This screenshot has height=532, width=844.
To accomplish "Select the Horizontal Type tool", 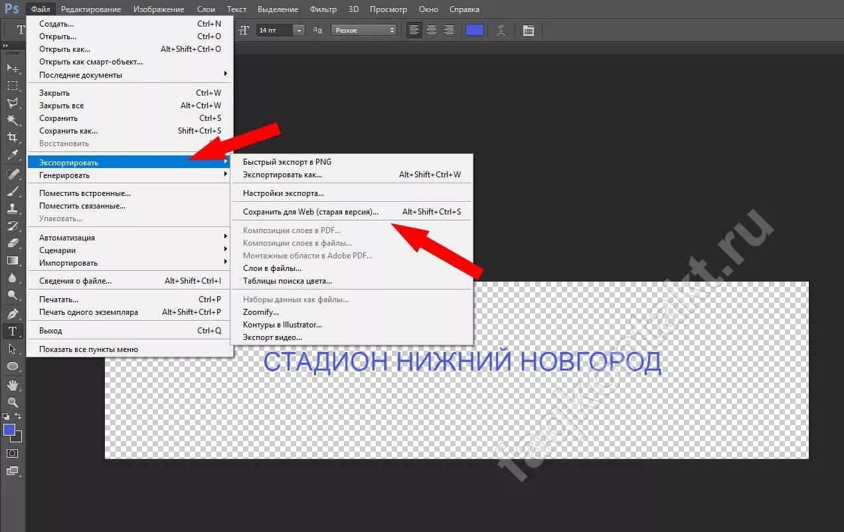I will pyautogui.click(x=13, y=331).
